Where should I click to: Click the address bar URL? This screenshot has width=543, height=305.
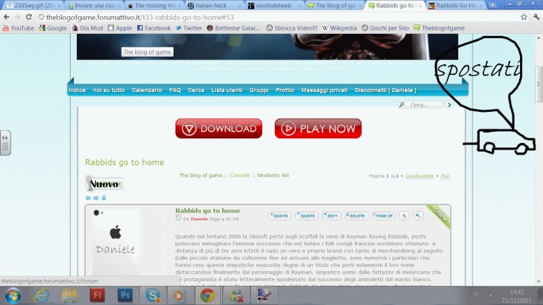(x=140, y=17)
